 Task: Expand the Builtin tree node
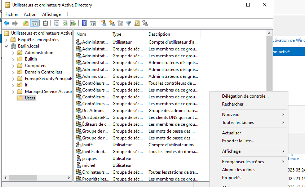pyautogui.click(x=13, y=59)
